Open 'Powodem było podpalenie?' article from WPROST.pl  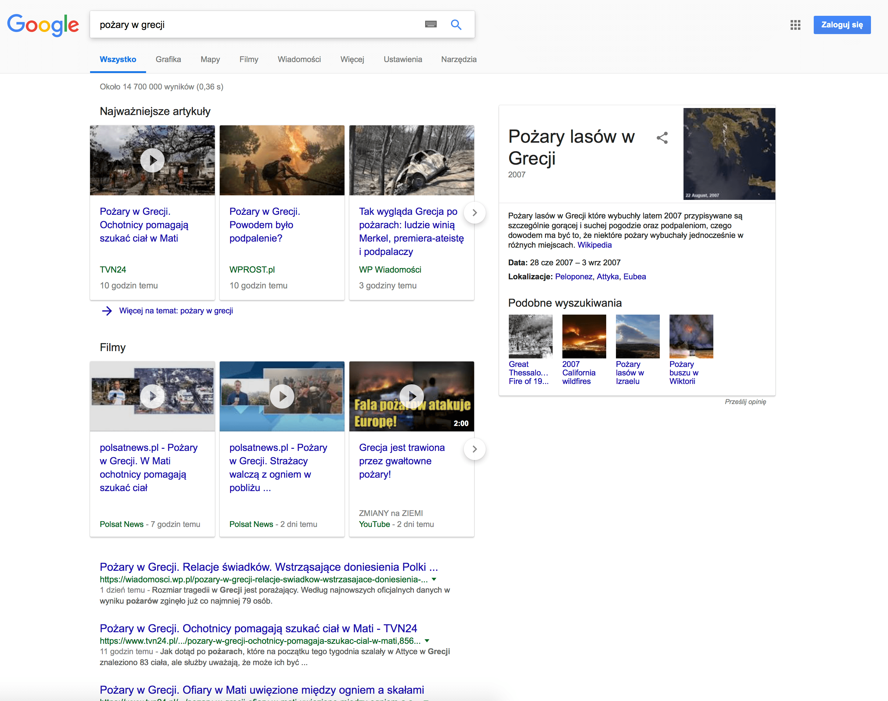265,225
